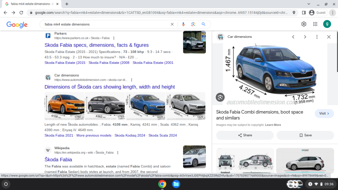Open a new browser tab
Image resolution: width=338 pixels, height=190 pixels.
pos(67,4)
